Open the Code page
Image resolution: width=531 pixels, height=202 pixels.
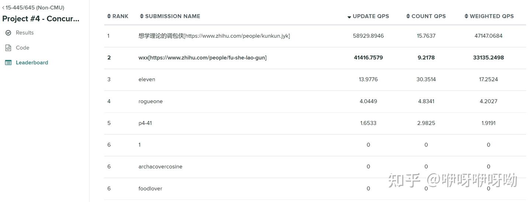22,48
